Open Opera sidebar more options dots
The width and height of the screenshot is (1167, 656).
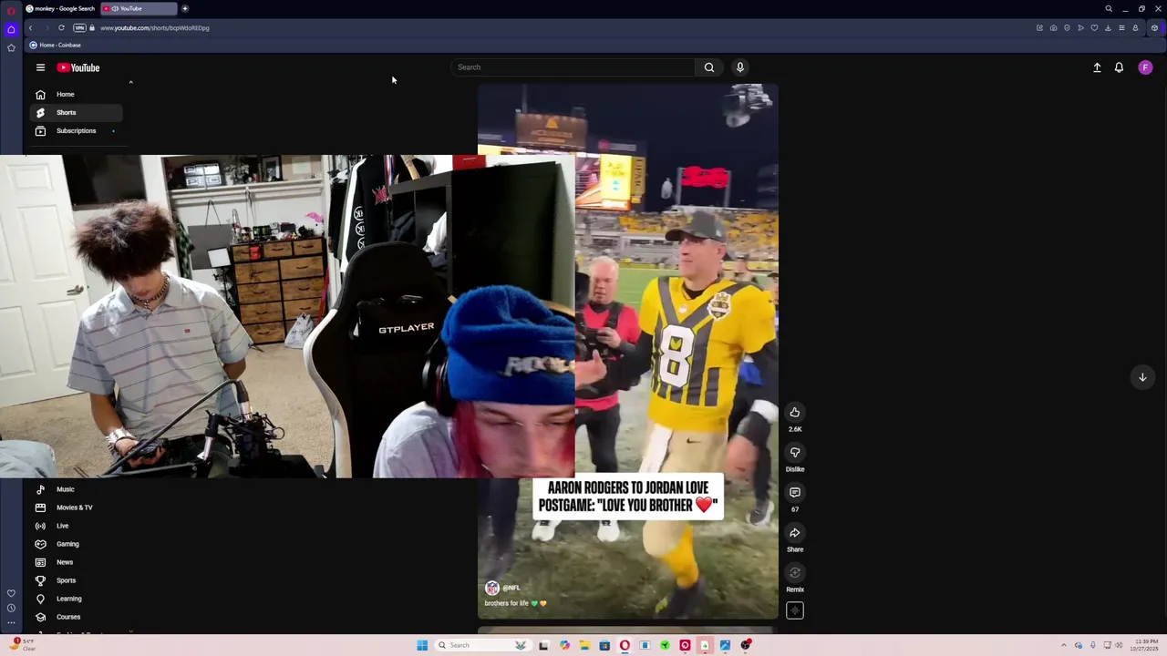pos(11,622)
